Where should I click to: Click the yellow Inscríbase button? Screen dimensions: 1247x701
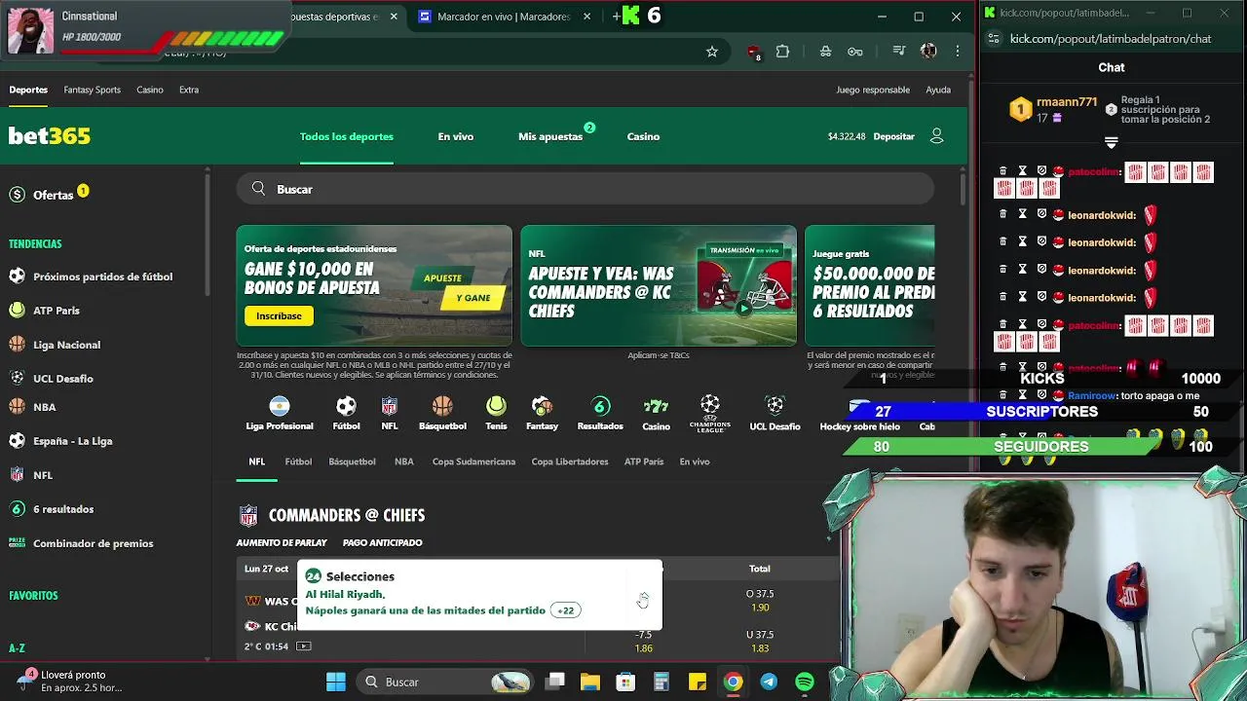pyautogui.click(x=279, y=315)
